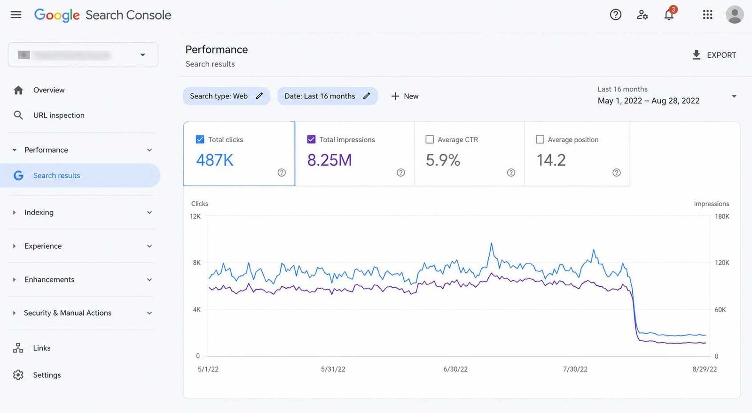Click the Google Search Console logo
752x413 pixels.
point(102,15)
